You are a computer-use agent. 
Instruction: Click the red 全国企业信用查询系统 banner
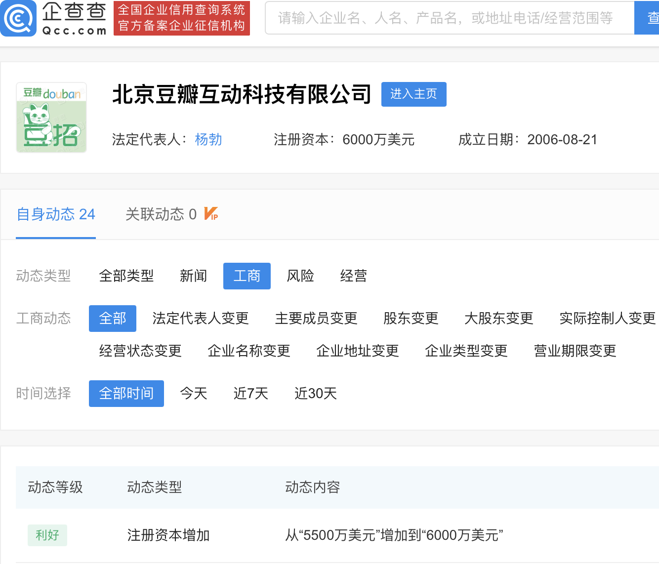pyautogui.click(x=182, y=18)
